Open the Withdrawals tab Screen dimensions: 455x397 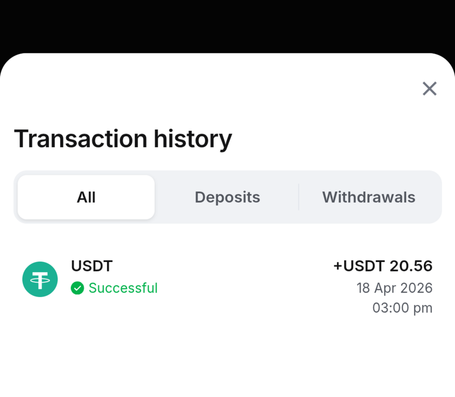click(369, 197)
